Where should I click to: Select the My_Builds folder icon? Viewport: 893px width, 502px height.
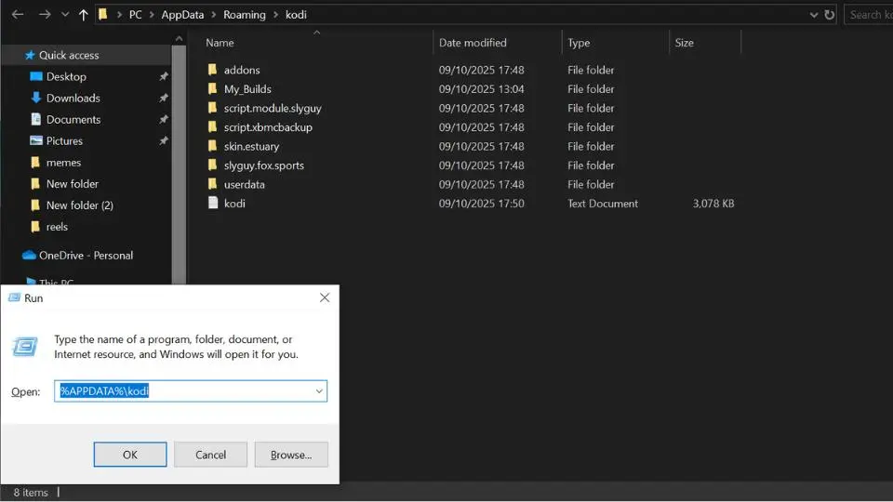tap(212, 89)
